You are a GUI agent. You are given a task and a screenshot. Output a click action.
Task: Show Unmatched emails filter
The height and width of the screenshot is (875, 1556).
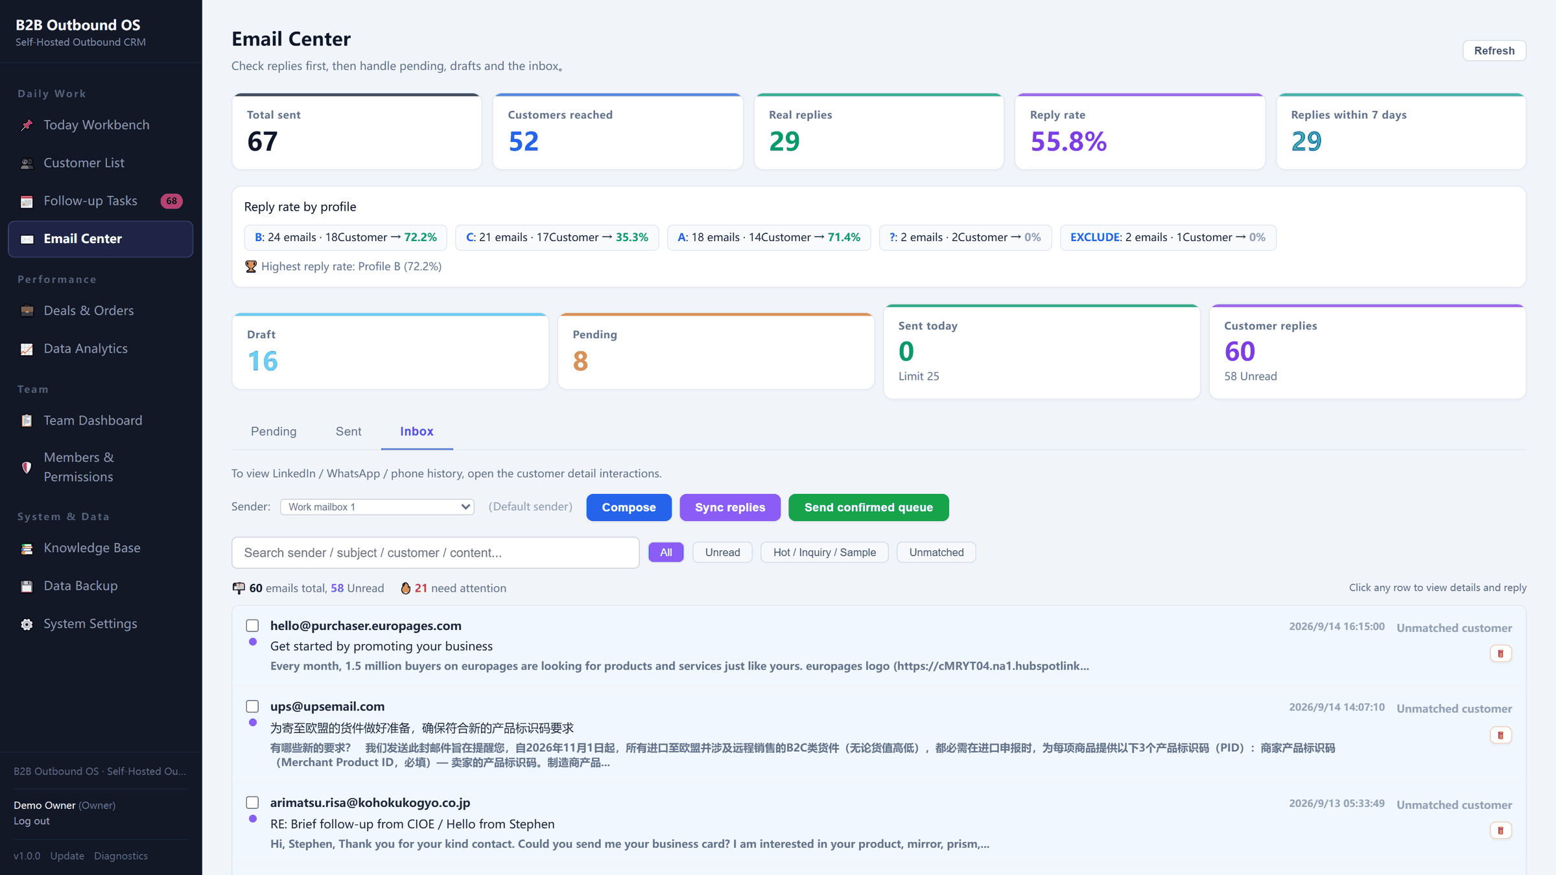click(936, 552)
